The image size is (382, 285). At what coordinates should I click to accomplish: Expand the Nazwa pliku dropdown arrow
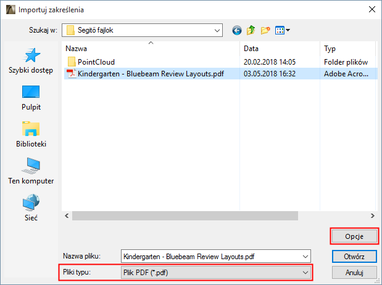pyautogui.click(x=305, y=257)
